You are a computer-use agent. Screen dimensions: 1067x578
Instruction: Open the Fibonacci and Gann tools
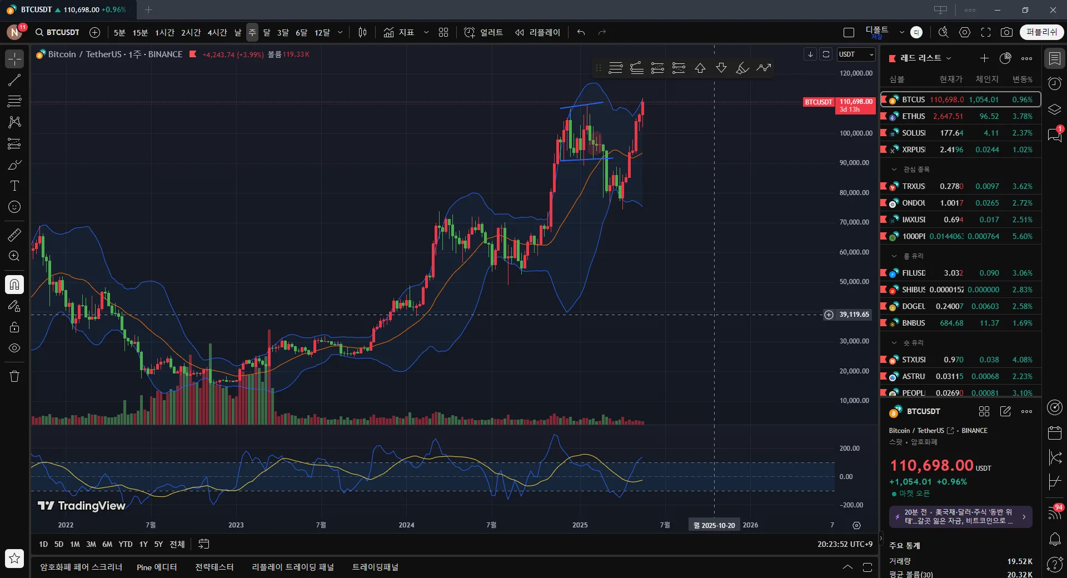pyautogui.click(x=14, y=101)
